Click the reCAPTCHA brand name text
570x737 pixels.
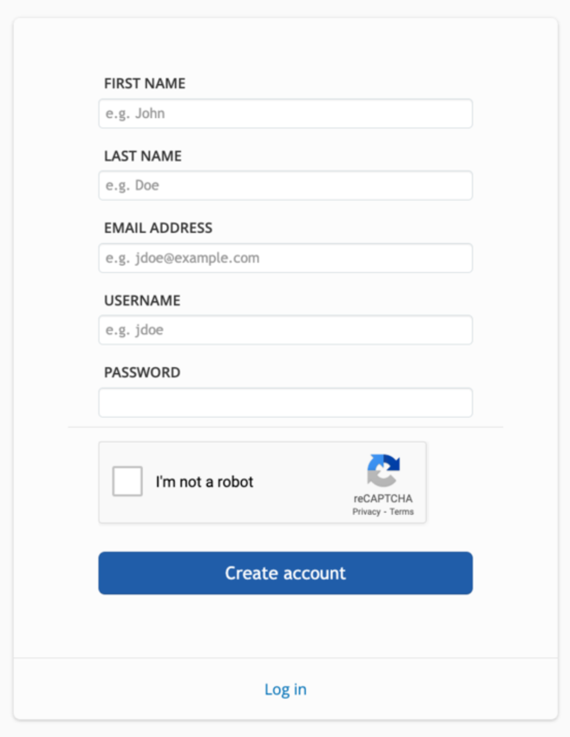(383, 498)
